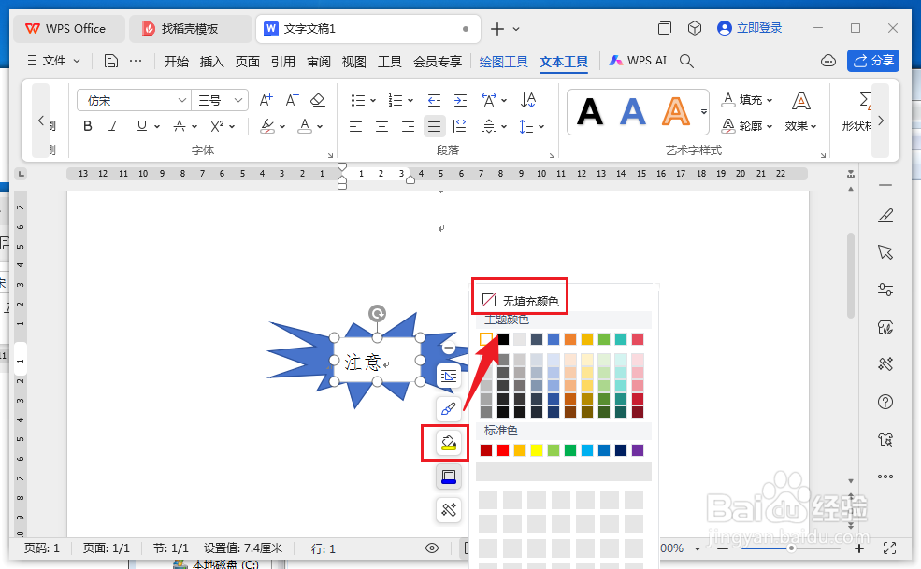
Task: Apply distributed alignment
Action: click(461, 126)
